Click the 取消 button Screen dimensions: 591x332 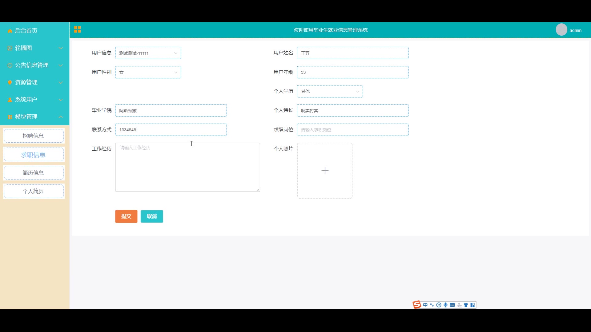click(x=152, y=216)
